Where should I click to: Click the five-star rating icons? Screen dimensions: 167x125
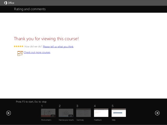pos(19,46)
